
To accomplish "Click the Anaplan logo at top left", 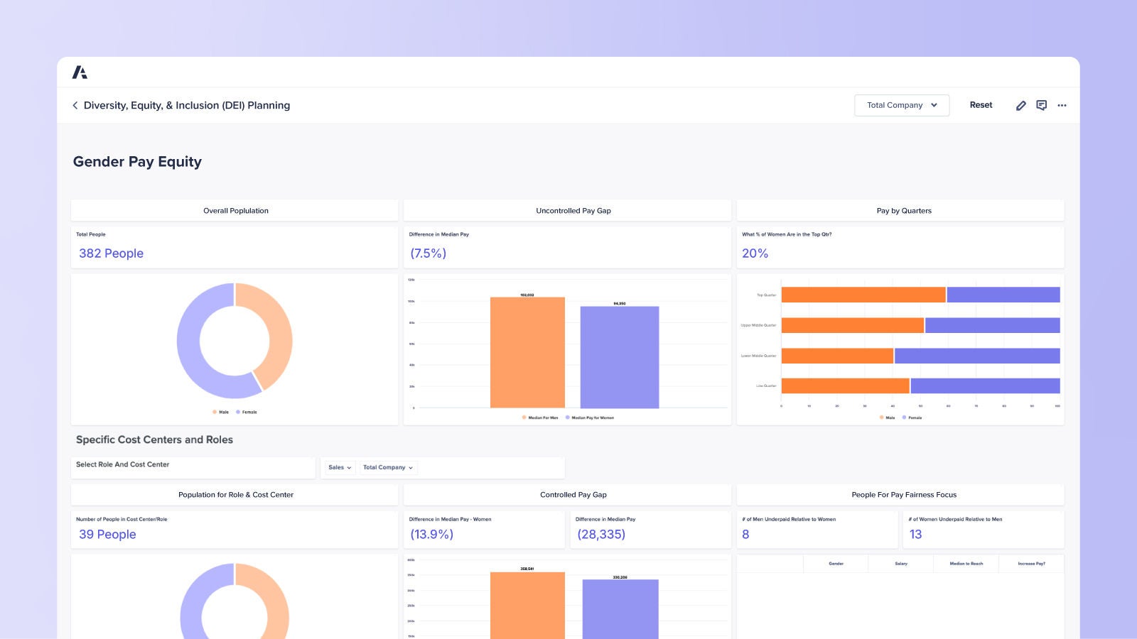I will (x=80, y=72).
